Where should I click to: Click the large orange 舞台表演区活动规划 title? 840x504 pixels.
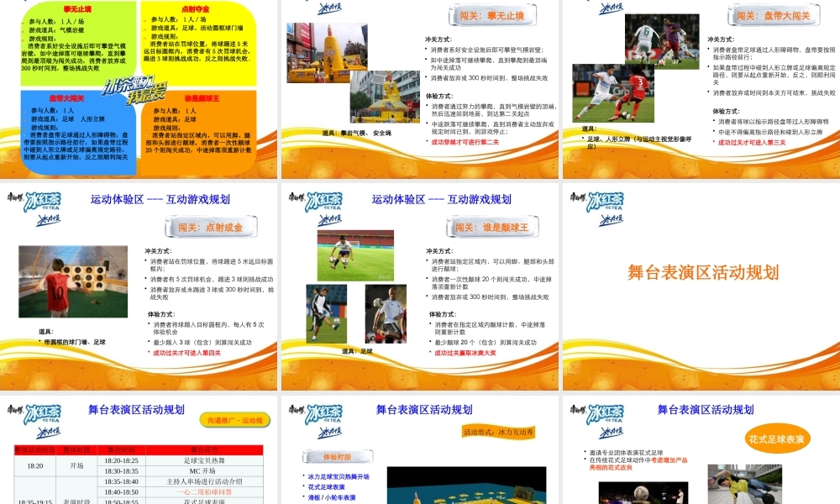[703, 273]
